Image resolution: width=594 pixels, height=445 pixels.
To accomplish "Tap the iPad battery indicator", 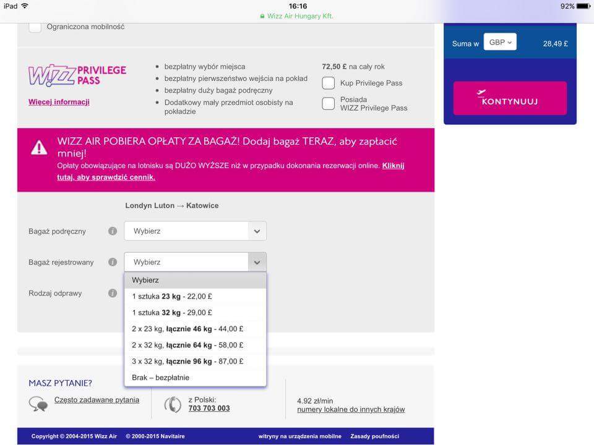I will tap(583, 6).
